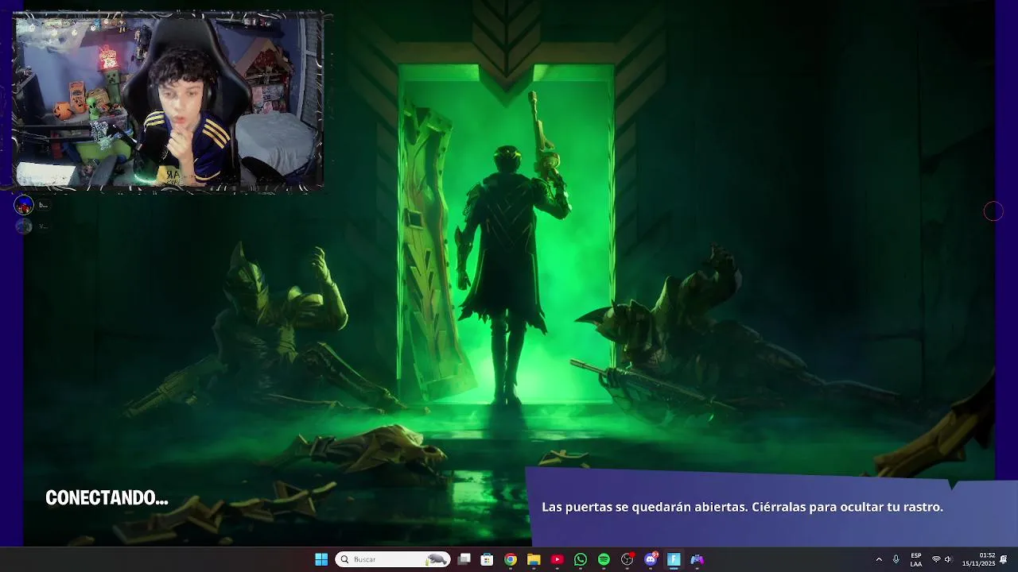Click the search highlight manatee image in Buscar

tap(437, 559)
